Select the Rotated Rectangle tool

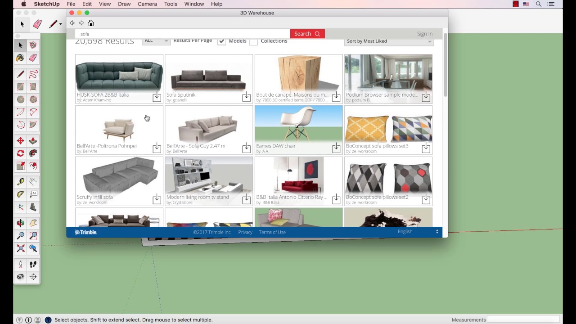tap(33, 87)
